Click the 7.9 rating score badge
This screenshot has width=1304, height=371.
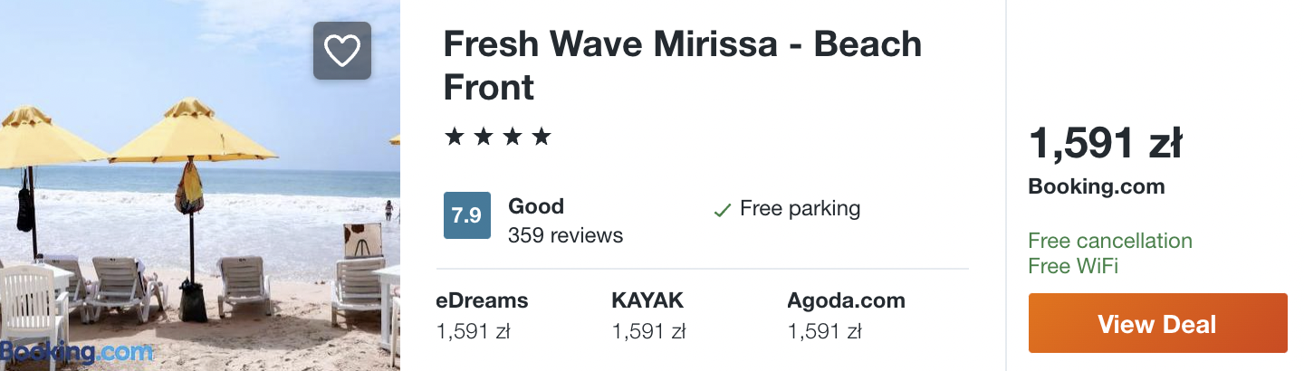click(466, 215)
